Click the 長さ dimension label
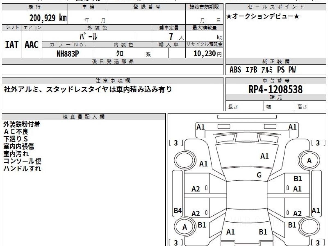Image resolution: width=328 pixels, height=246 pixels. [x=233, y=107]
